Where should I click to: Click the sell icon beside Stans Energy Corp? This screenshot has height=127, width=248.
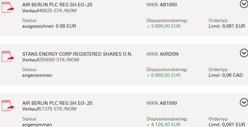click(x=8, y=57)
